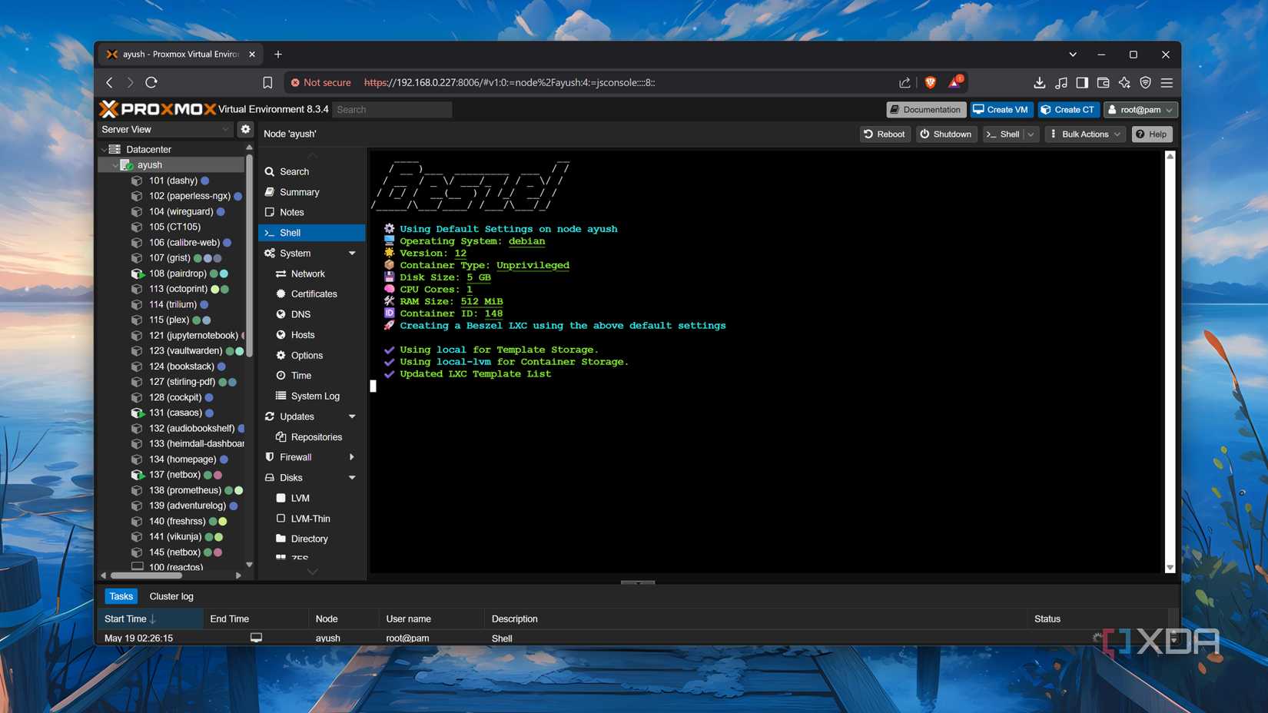Screen dimensions: 1268x713
Task: Open the Documentation page
Action: coord(924,109)
